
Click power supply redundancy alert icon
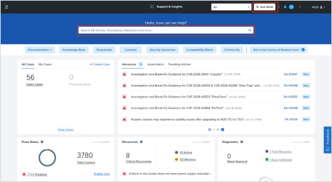click(124, 174)
